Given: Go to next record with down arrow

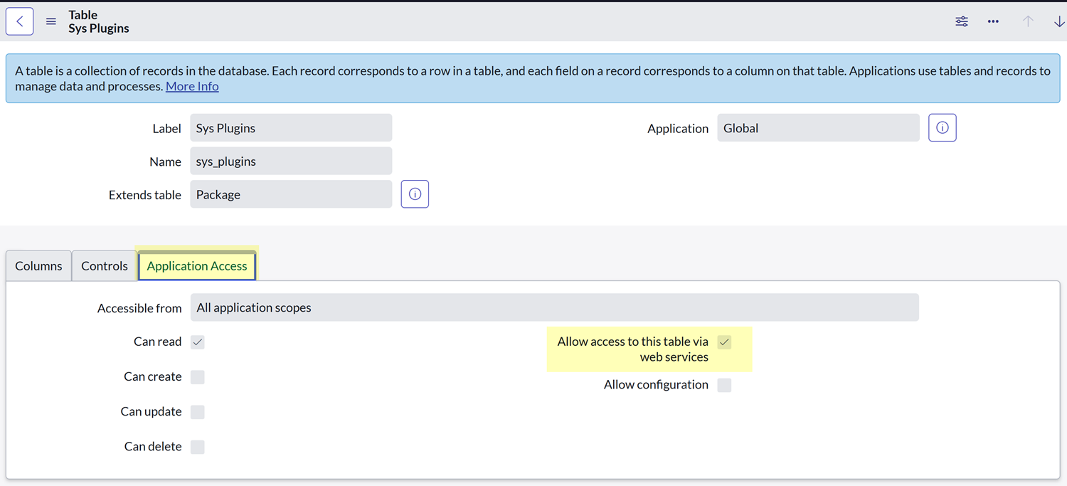Looking at the screenshot, I should click(1058, 21).
